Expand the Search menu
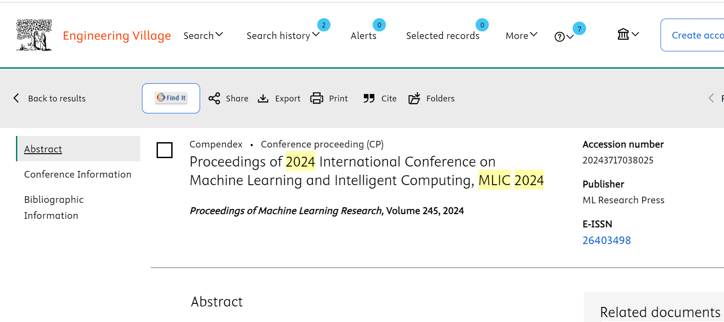This screenshot has width=724, height=322. (203, 35)
